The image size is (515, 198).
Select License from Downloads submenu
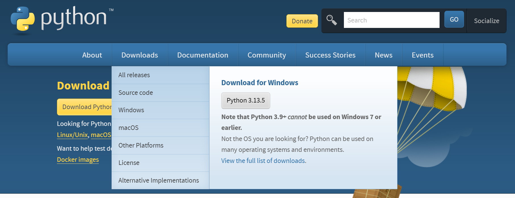[160, 163]
